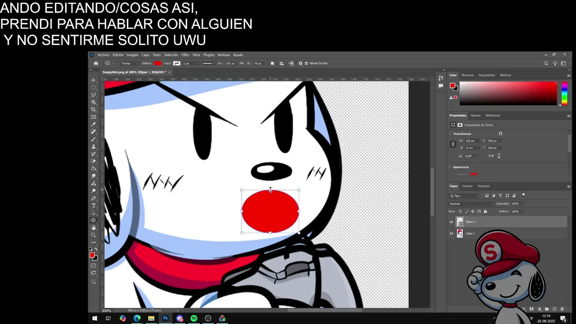Open the Filtro menu
This screenshot has height=324, width=576.
pyautogui.click(x=185, y=55)
